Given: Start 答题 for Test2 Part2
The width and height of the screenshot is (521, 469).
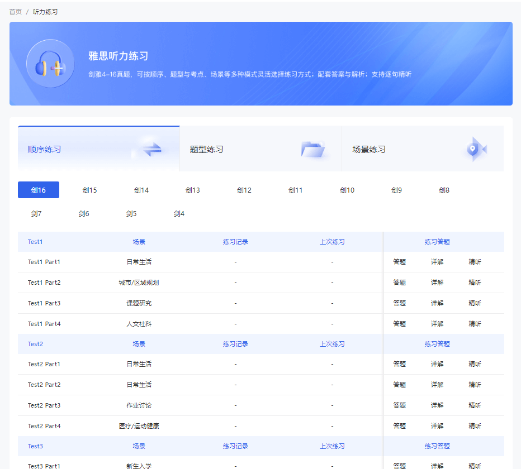Looking at the screenshot, I should click(399, 385).
